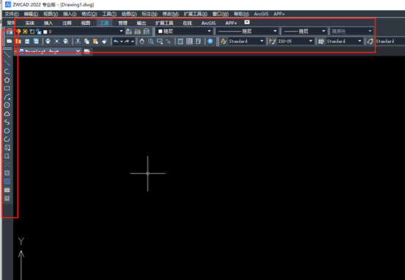405x280 pixels.
Task: Click the Print Preview icon
Action: tap(57, 42)
